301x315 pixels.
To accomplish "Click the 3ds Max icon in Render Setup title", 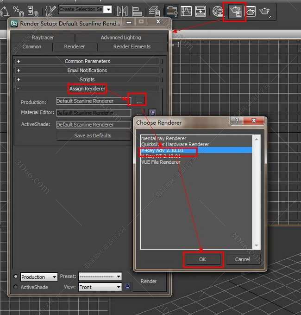I will [14, 24].
